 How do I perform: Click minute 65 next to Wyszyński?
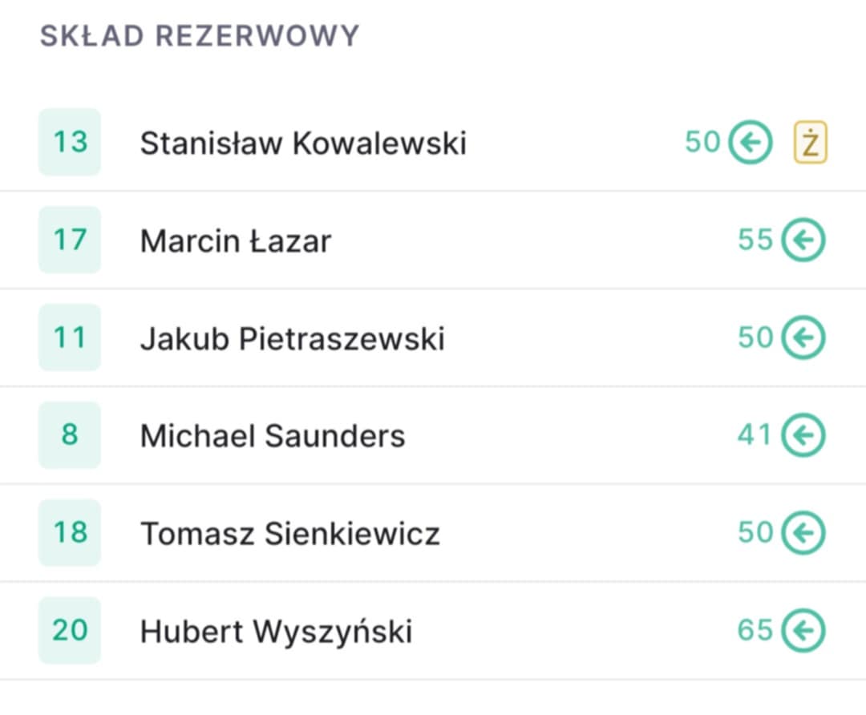755,630
